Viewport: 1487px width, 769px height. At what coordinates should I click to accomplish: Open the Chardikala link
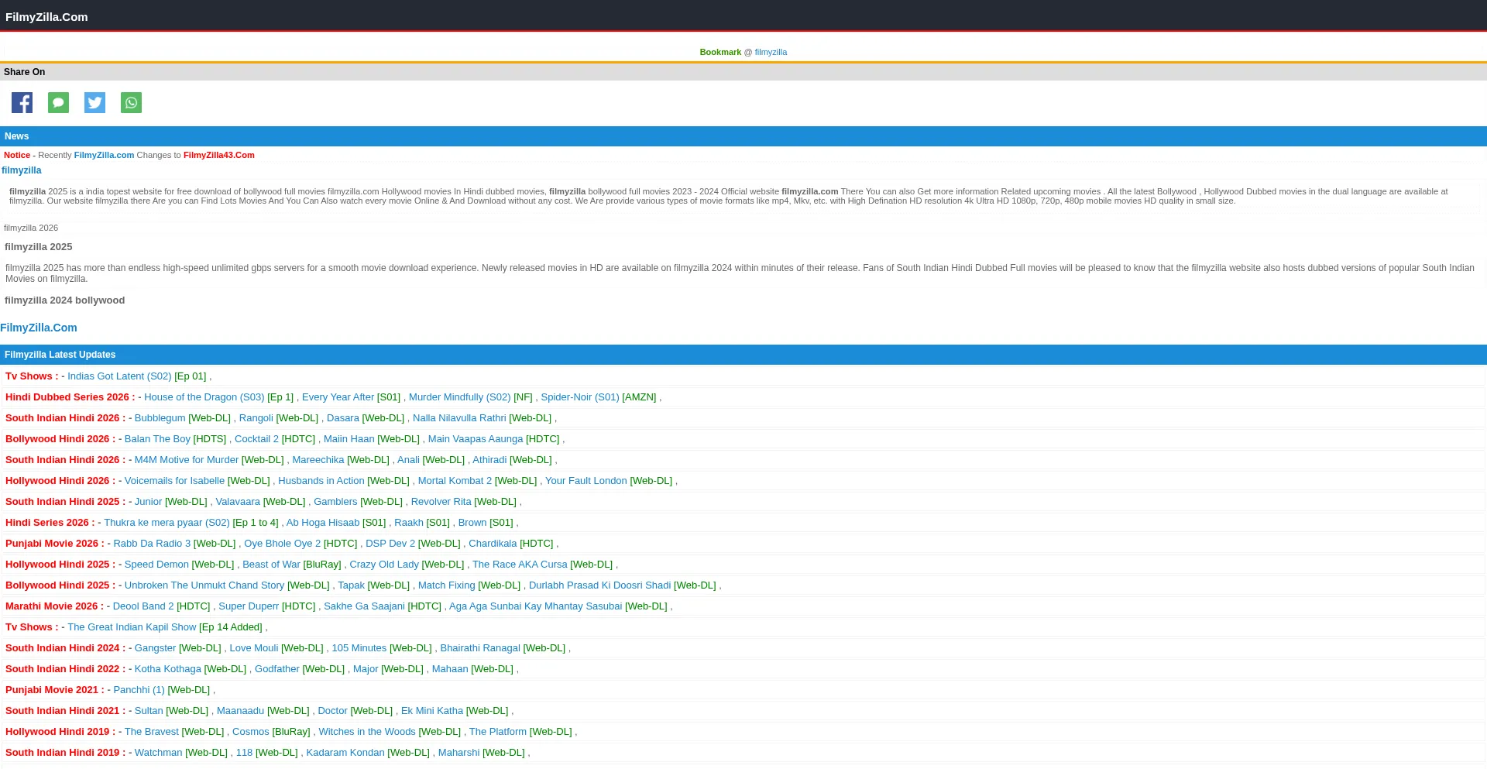point(493,544)
